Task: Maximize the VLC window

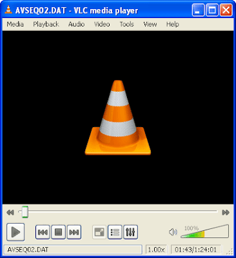Action: pos(212,10)
